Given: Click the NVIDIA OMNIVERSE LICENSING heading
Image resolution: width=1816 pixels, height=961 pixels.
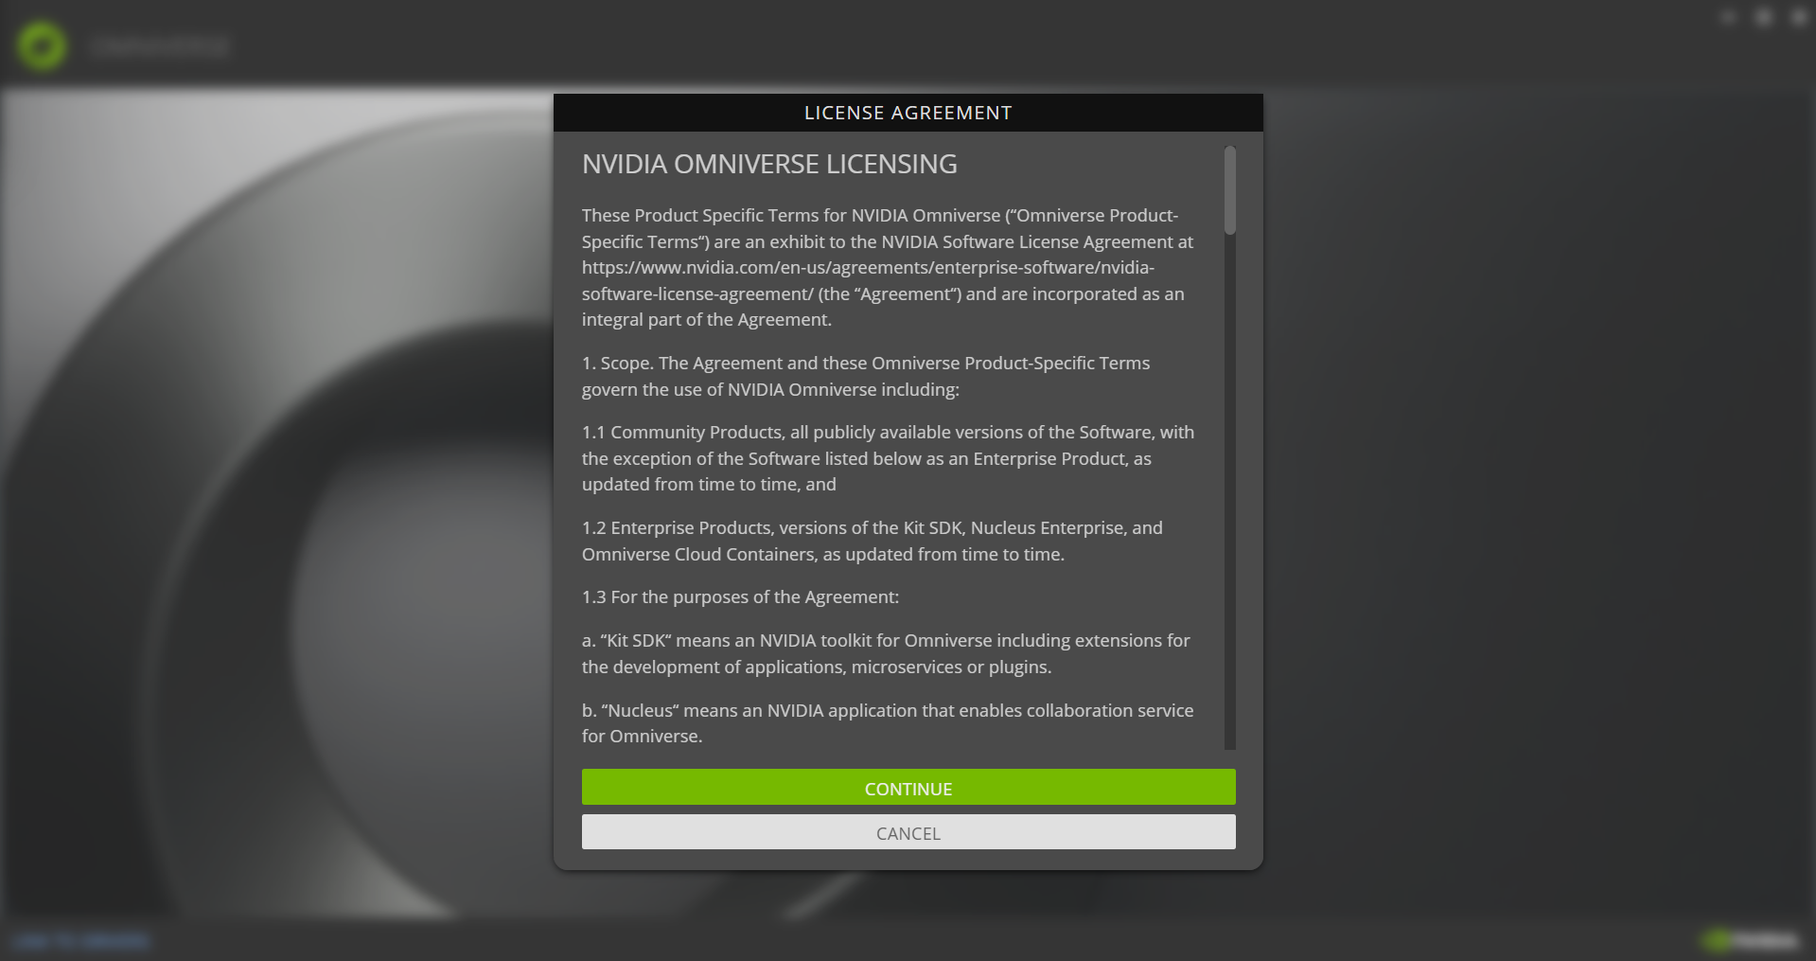Looking at the screenshot, I should 769,164.
